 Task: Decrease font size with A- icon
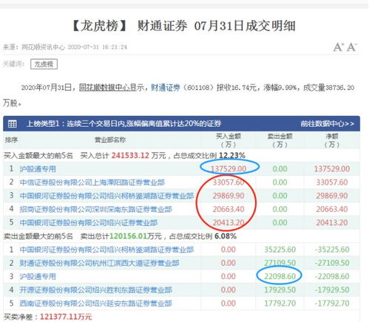[352, 47]
